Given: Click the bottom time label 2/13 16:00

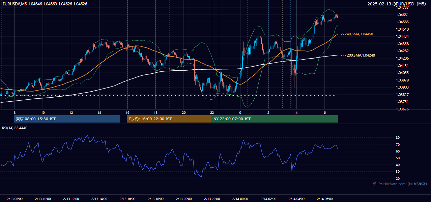Looking at the screenshot, I should click(127, 199).
